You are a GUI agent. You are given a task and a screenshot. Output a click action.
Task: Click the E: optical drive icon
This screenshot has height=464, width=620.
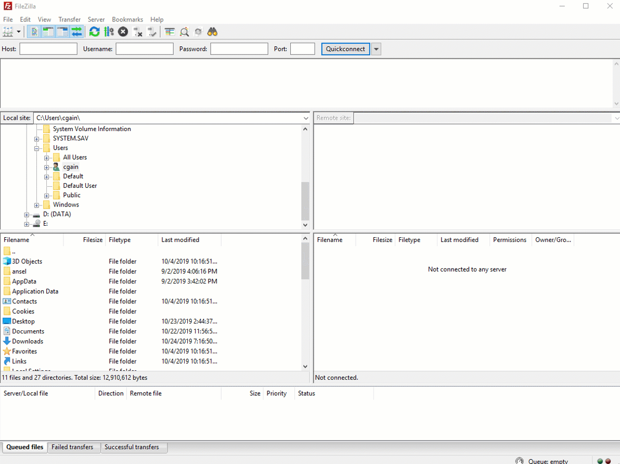36,224
